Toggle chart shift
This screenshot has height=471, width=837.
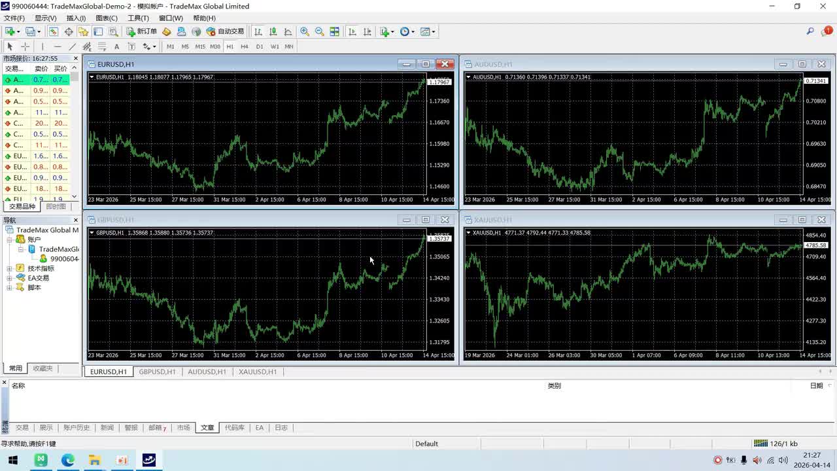tap(367, 31)
